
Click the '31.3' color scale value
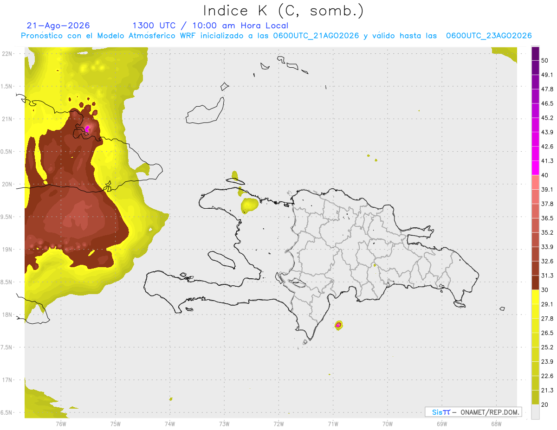548,276
